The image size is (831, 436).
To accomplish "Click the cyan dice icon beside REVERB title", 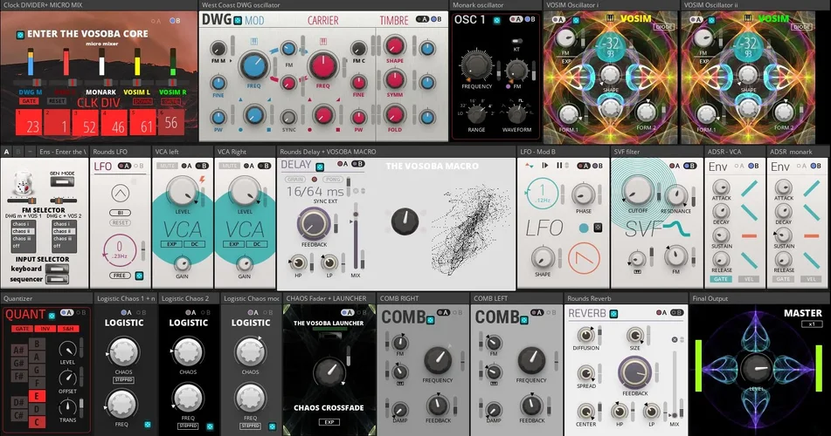I will [613, 314].
